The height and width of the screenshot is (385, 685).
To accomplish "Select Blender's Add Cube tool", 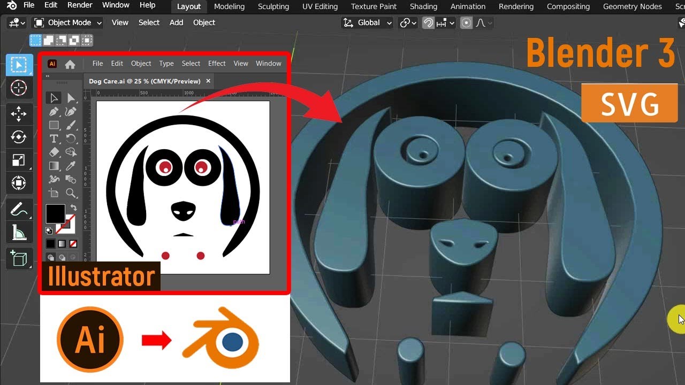I will (x=19, y=258).
